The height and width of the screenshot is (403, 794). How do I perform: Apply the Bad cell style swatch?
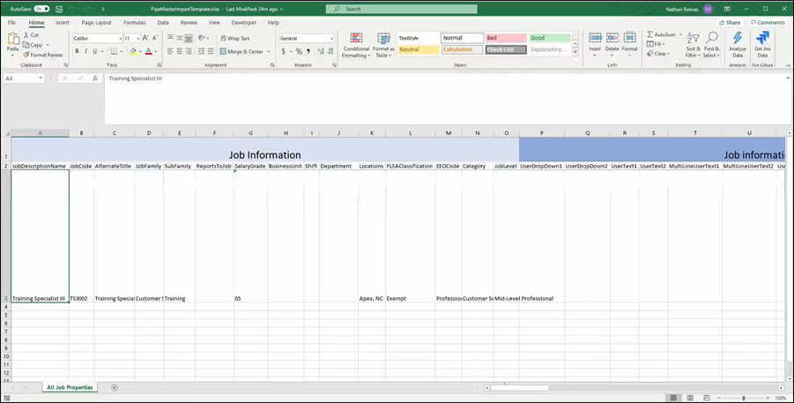505,38
